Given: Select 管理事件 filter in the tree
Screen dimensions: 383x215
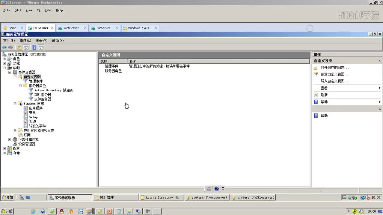Looking at the screenshot, I should coord(36,81).
